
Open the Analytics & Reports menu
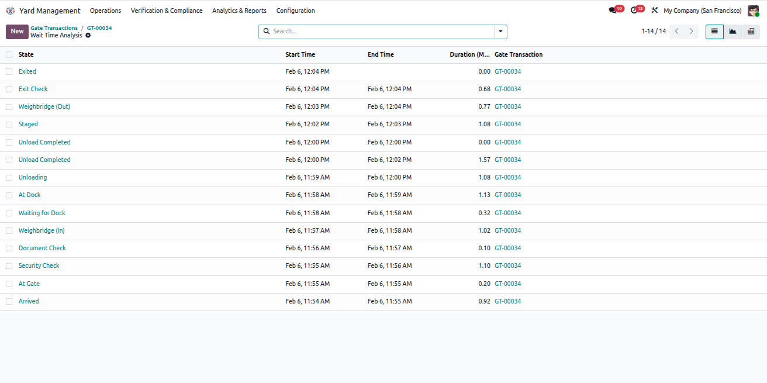[239, 11]
